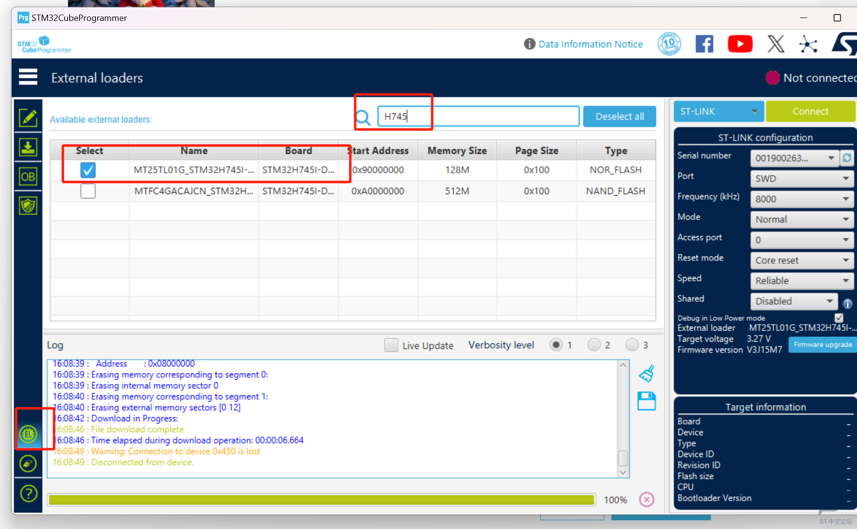This screenshot has height=529, width=857.
Task: Open the 10-year anniversary badge icon
Action: tap(669, 44)
